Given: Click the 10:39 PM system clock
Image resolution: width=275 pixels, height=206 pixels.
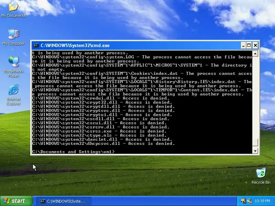Looking at the screenshot, I should (x=262, y=201).
